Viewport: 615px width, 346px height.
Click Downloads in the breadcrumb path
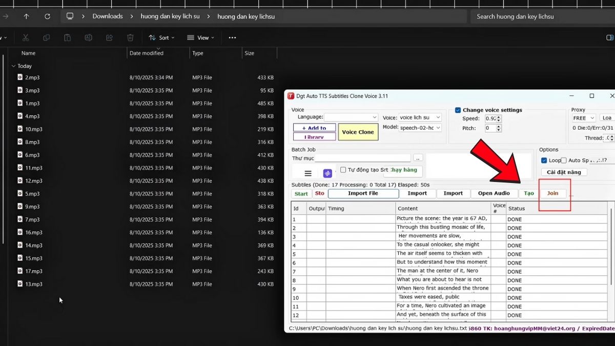[x=108, y=16]
